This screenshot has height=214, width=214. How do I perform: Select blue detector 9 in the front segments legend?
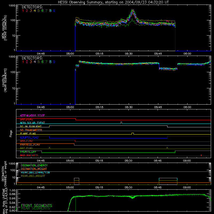[x=54, y=11]
